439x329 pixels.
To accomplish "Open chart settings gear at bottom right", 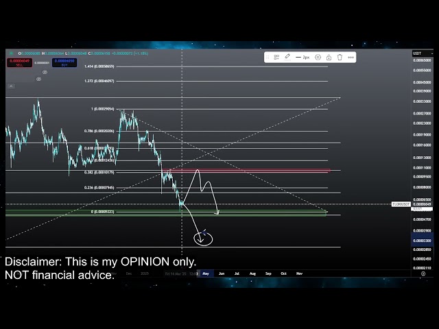I will tap(423, 273).
